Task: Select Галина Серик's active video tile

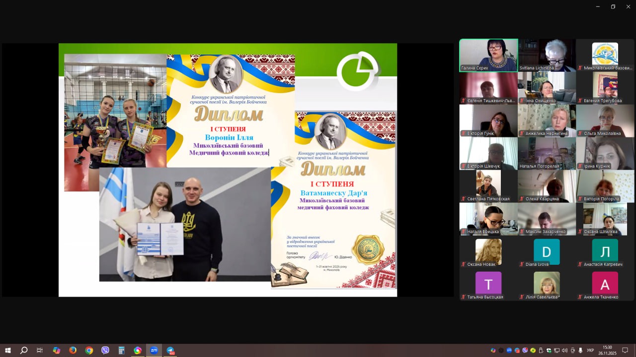Action: point(488,55)
